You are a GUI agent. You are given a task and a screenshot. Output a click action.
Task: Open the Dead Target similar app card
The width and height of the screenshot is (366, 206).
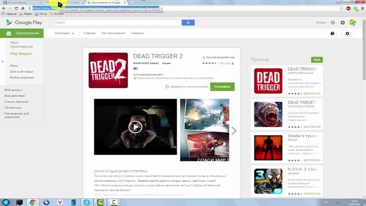pyautogui.click(x=287, y=114)
